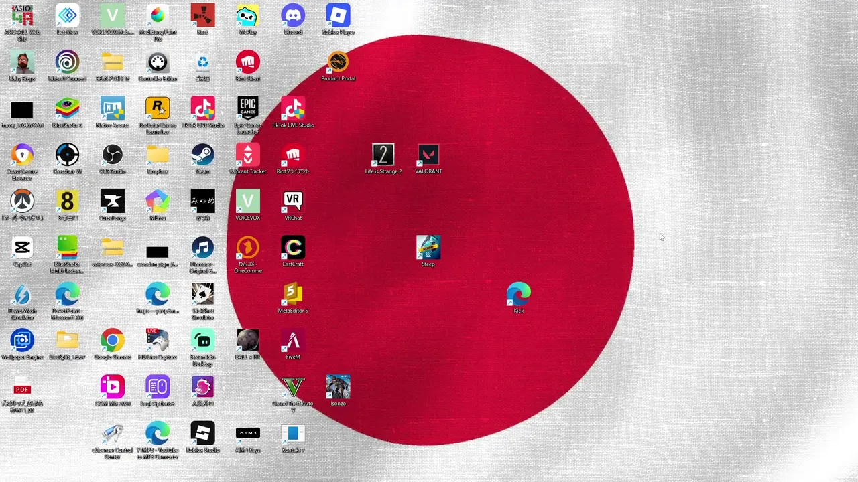Open Epic Games Launcher shortcut
The width and height of the screenshot is (858, 482).
pyautogui.click(x=248, y=108)
